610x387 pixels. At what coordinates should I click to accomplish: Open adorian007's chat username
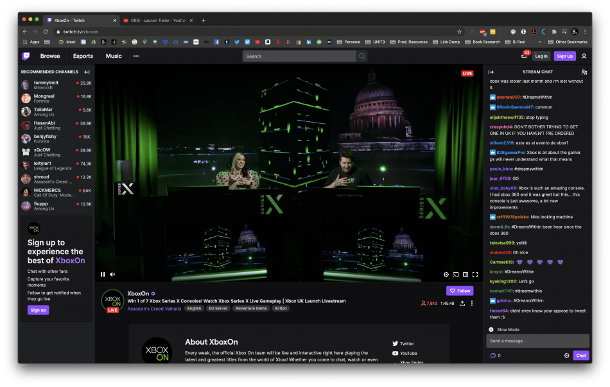tap(508, 98)
